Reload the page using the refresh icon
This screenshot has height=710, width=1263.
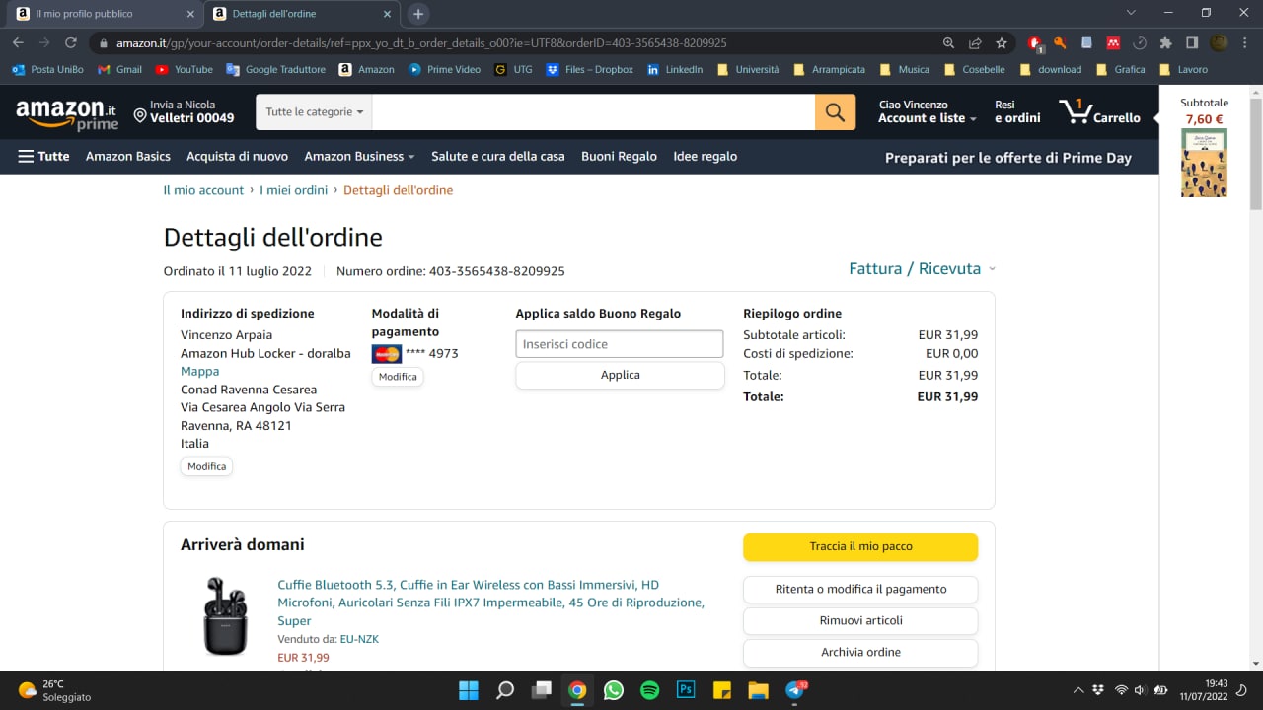coord(71,43)
